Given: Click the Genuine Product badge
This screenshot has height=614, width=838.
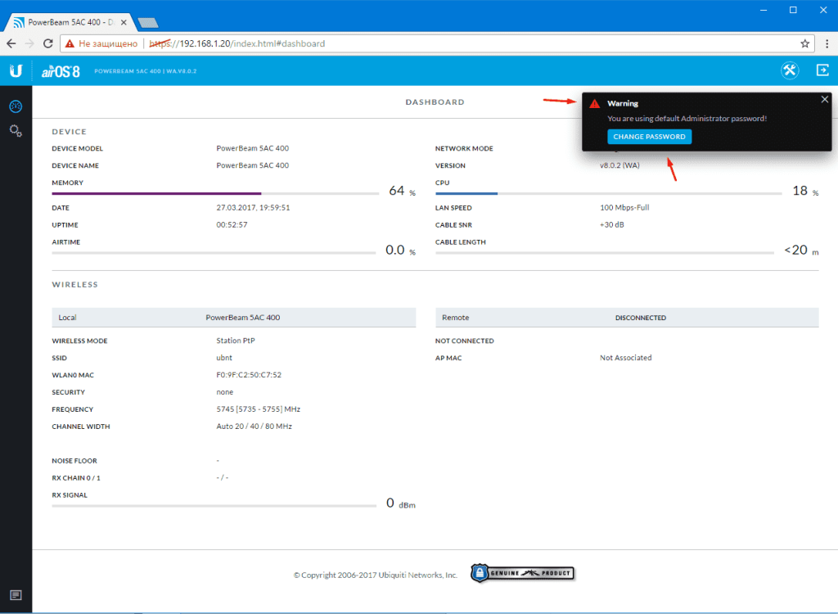Looking at the screenshot, I should click(522, 573).
